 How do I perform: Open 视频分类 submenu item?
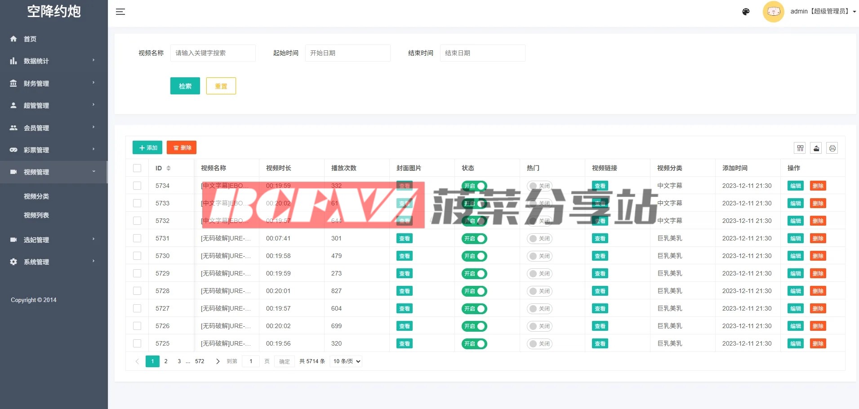click(x=36, y=196)
